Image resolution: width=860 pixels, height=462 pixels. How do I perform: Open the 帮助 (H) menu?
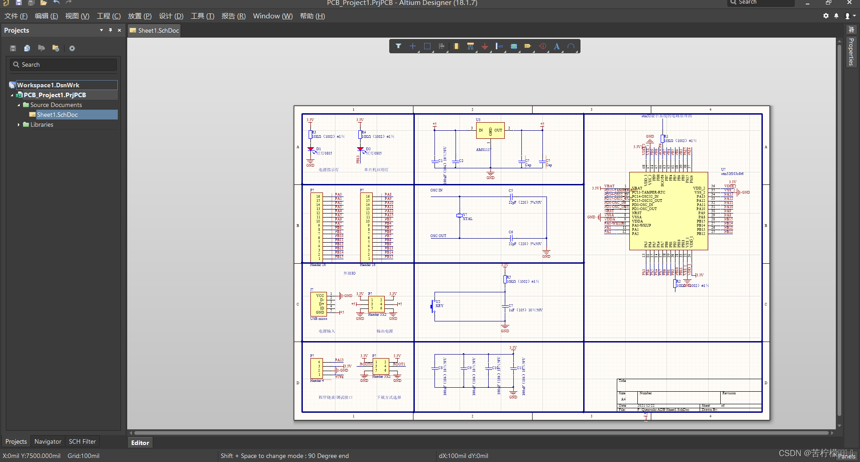pyautogui.click(x=312, y=16)
